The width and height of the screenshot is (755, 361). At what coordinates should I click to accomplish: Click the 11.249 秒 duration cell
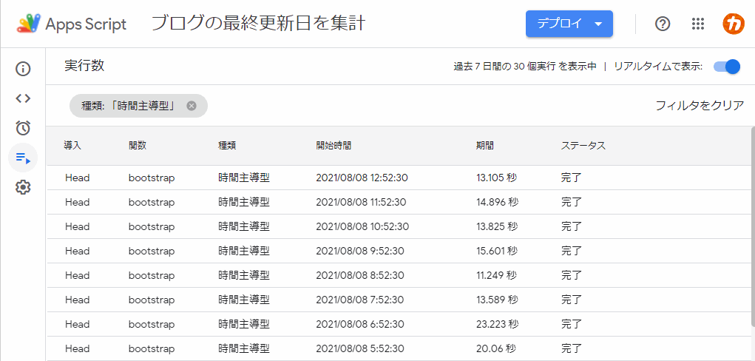click(496, 276)
